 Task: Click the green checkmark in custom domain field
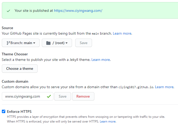click(x=49, y=96)
